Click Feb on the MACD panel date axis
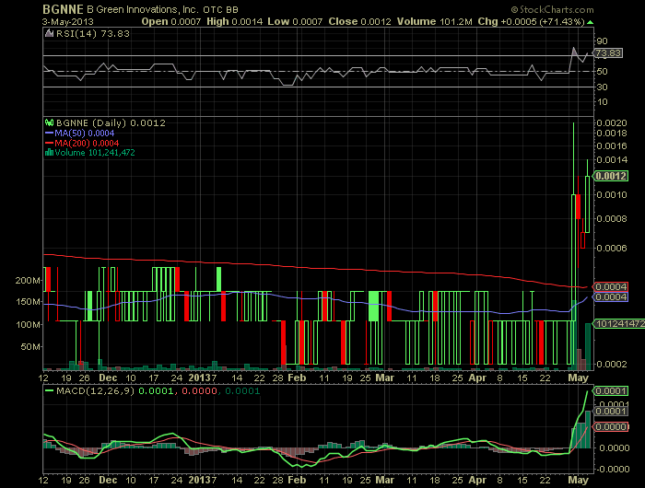The width and height of the screenshot is (645, 488). [x=297, y=480]
